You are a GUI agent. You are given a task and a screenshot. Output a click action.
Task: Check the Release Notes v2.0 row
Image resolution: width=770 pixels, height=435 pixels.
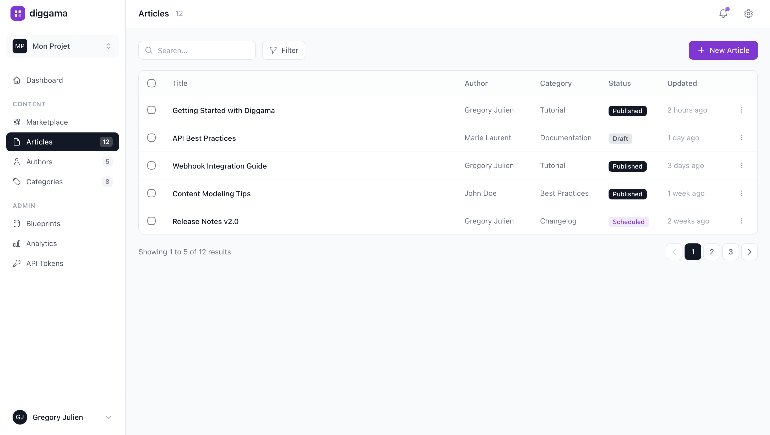coord(151,221)
